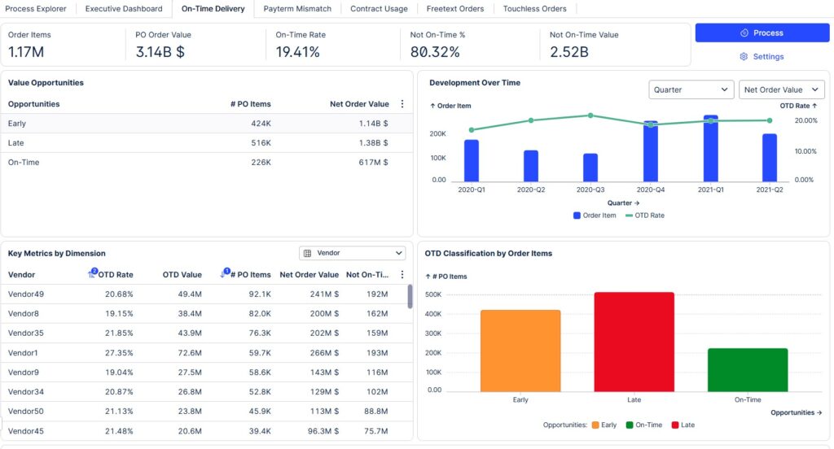Viewport: 834px width, 449px height.
Task: Expand the Quarter dropdown
Action: click(x=691, y=89)
